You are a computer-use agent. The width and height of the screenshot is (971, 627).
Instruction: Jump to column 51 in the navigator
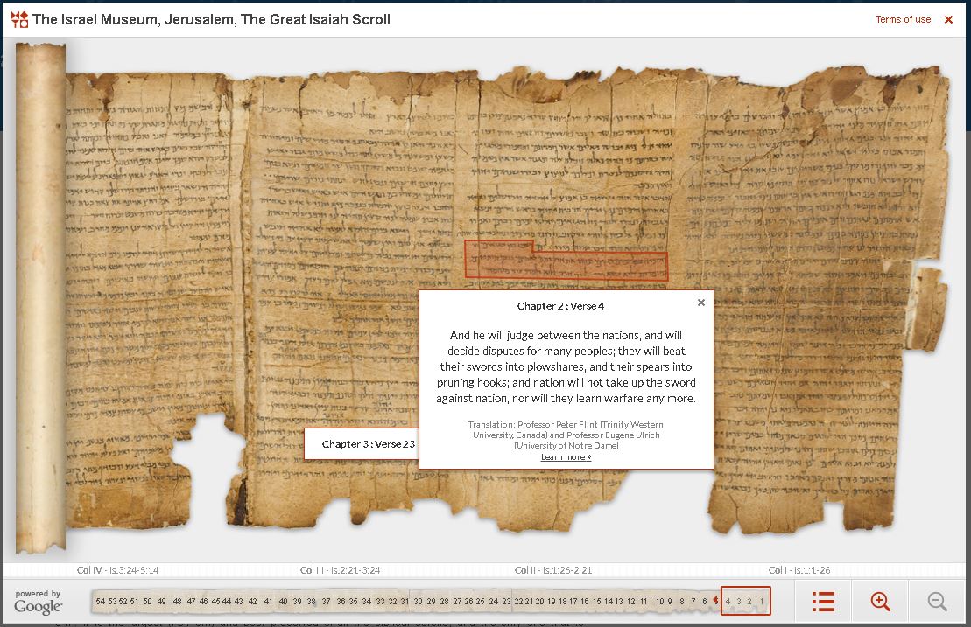[x=134, y=601]
